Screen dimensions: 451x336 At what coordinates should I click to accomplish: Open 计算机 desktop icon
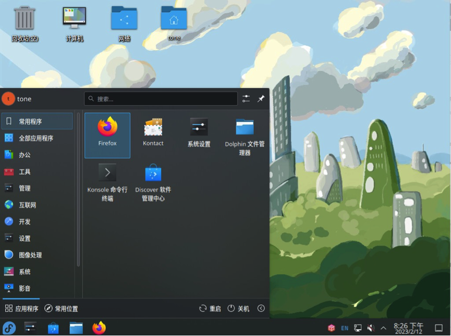pyautogui.click(x=74, y=24)
